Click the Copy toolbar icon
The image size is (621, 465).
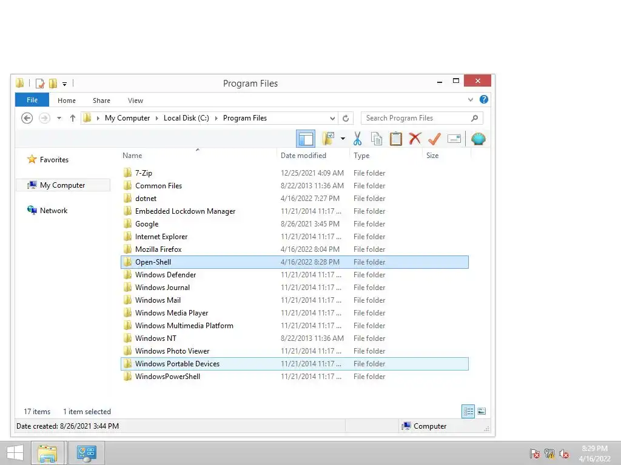coord(376,139)
